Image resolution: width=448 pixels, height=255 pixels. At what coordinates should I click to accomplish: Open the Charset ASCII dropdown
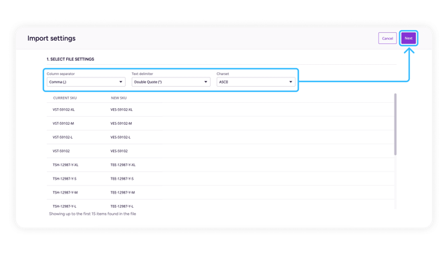[x=255, y=82]
